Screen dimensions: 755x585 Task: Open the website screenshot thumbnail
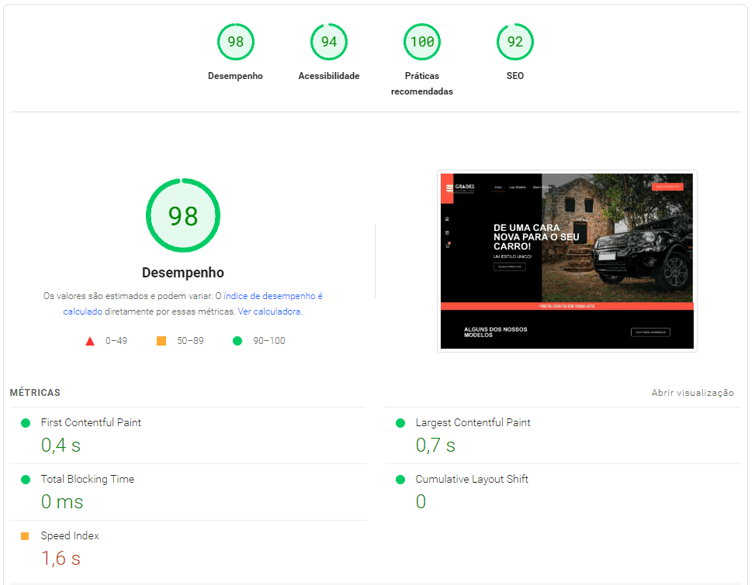click(x=566, y=260)
